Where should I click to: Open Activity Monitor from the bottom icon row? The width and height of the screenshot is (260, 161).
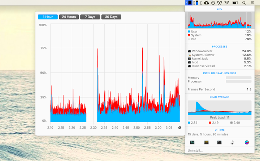coord(192,142)
